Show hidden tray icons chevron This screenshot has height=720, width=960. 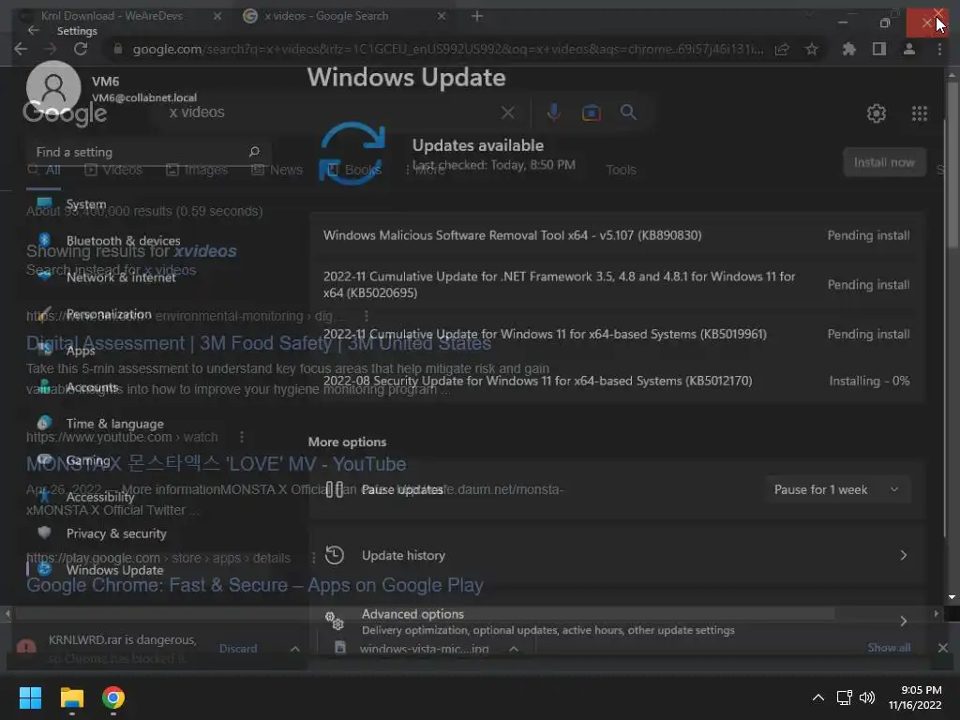(817, 697)
